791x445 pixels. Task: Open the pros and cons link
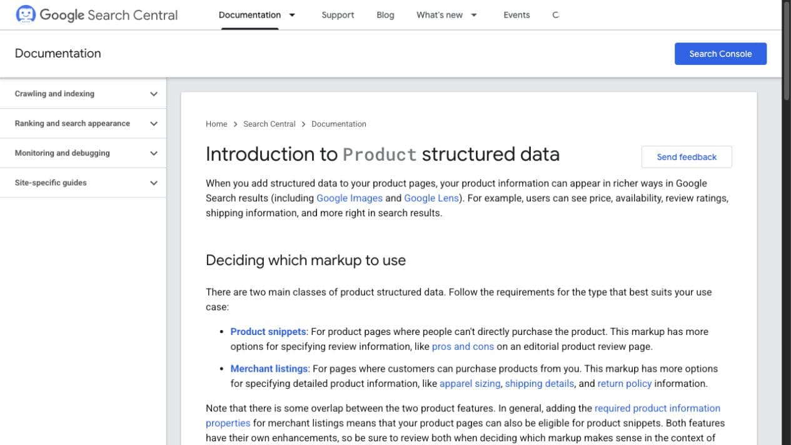click(463, 346)
